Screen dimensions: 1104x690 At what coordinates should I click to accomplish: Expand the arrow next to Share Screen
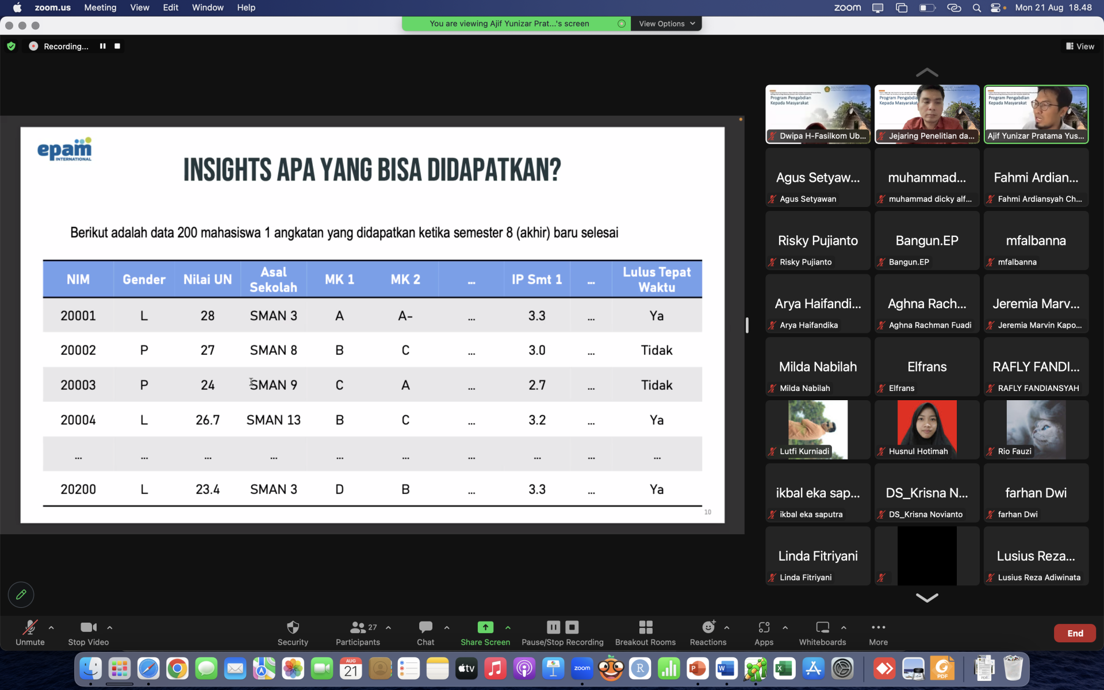point(508,627)
